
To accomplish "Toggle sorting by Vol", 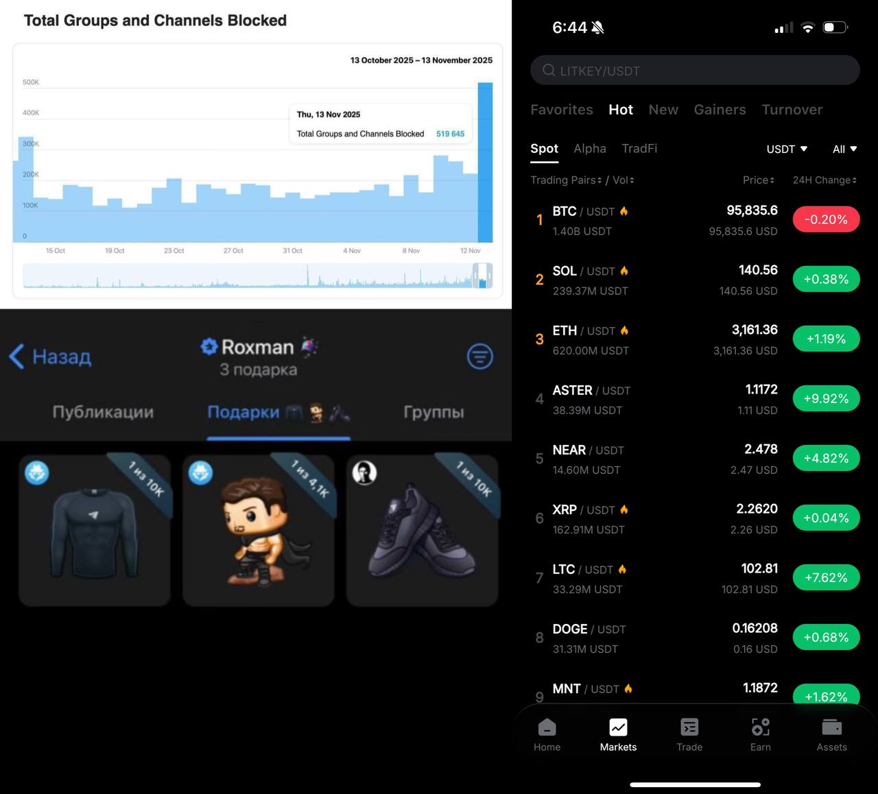I will pyautogui.click(x=623, y=180).
